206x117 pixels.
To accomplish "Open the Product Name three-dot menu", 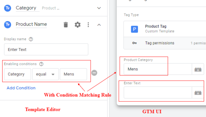I will 88,25.
